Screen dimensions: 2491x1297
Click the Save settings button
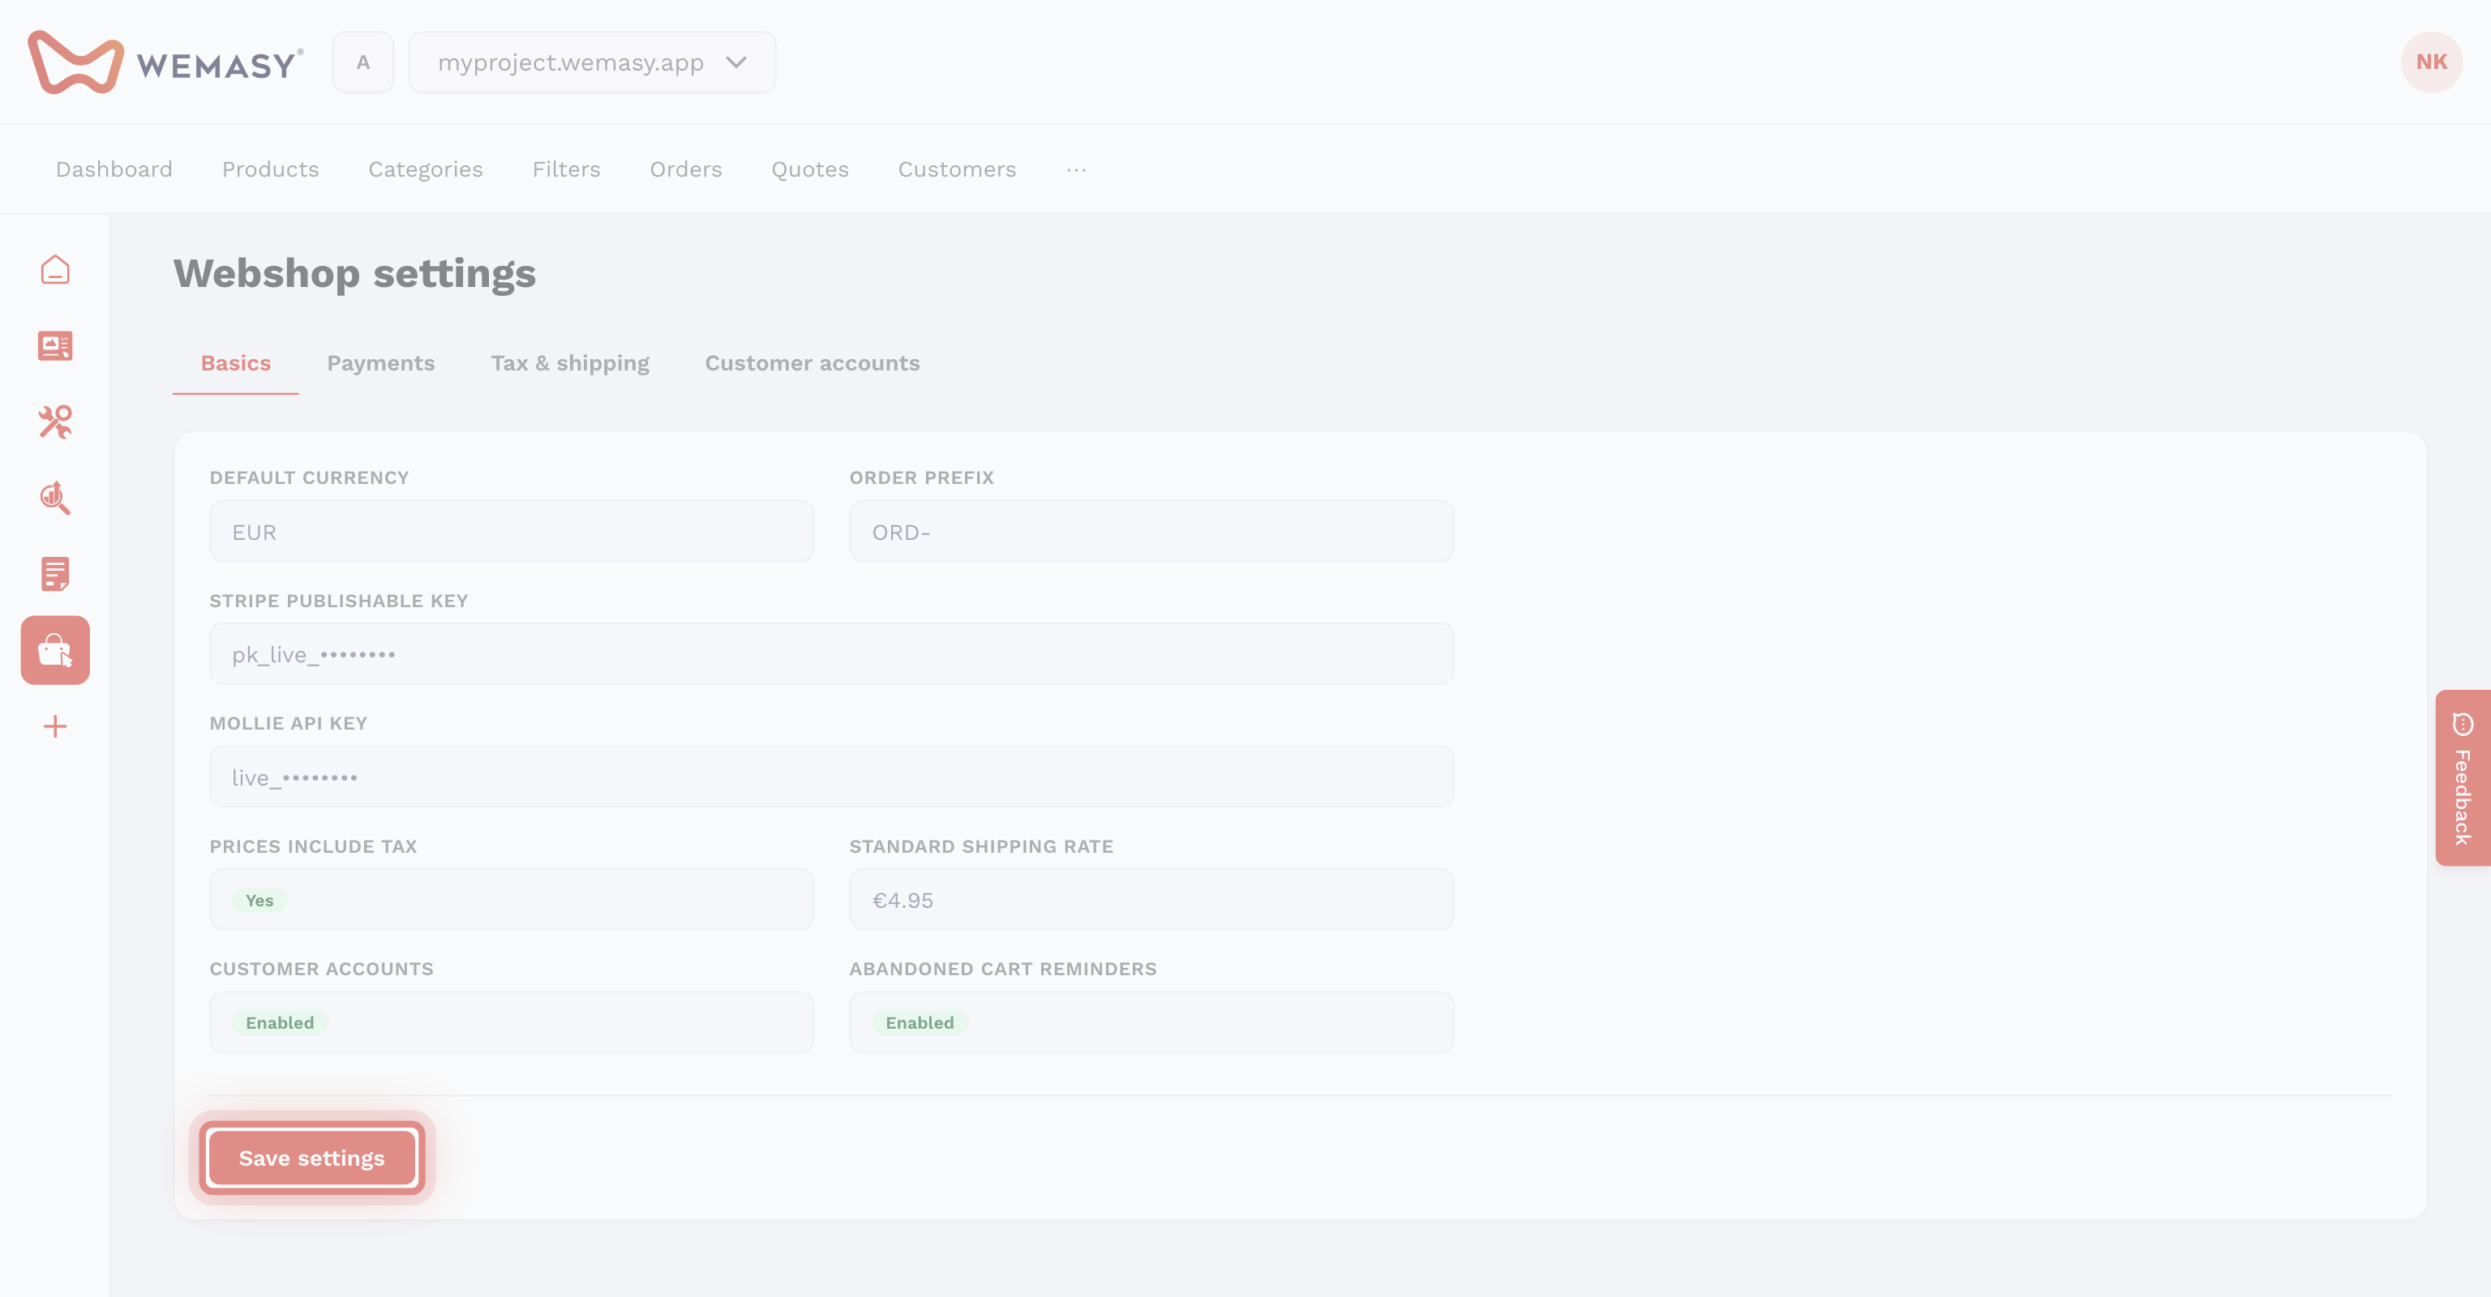(x=311, y=1158)
